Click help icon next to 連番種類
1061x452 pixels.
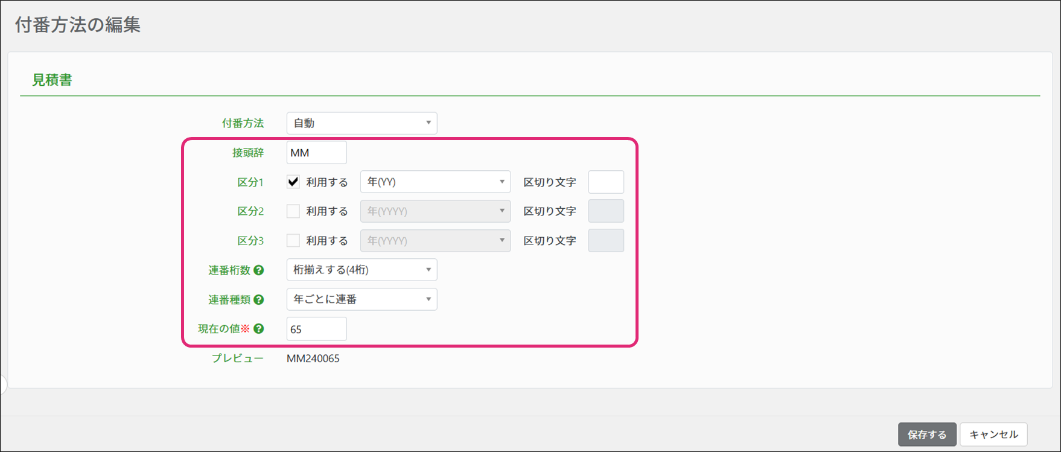point(259,299)
